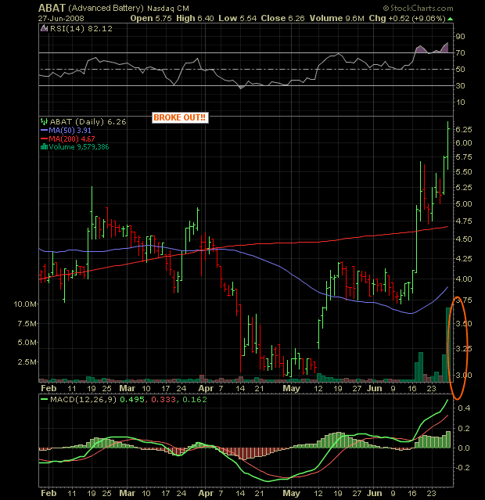
Task: Click the 2.5M volume axis label
Action: 27,362
